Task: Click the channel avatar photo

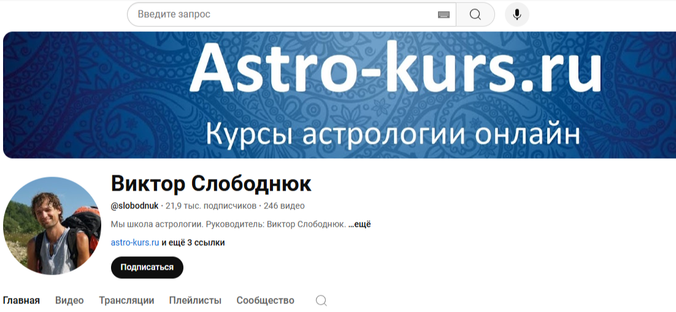Action: click(x=52, y=226)
